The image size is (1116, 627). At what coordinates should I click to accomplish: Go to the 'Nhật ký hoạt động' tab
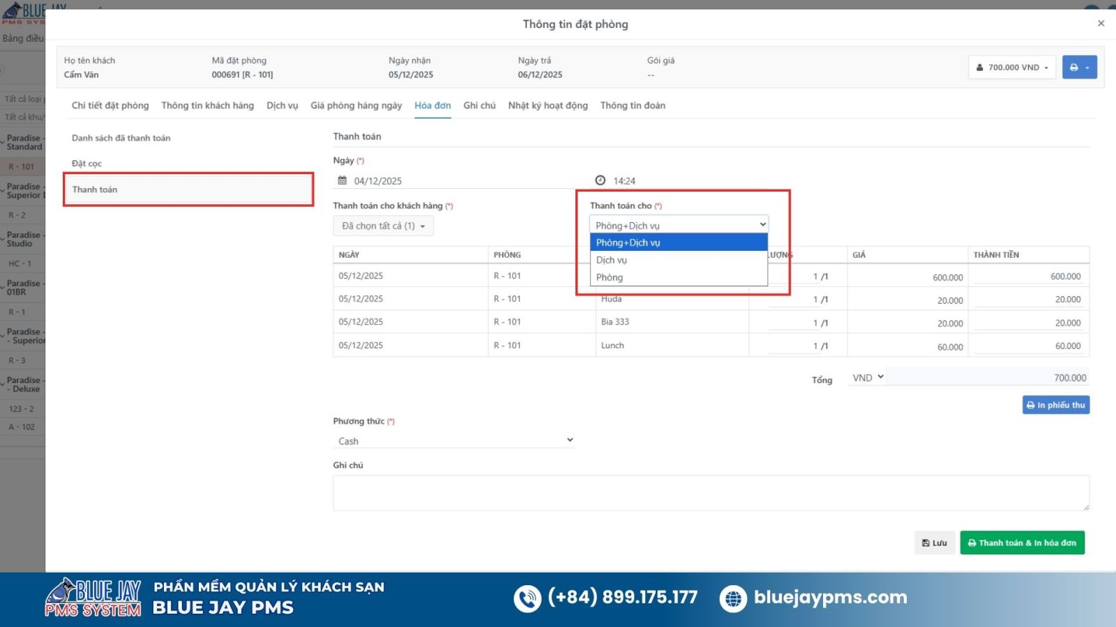click(548, 105)
